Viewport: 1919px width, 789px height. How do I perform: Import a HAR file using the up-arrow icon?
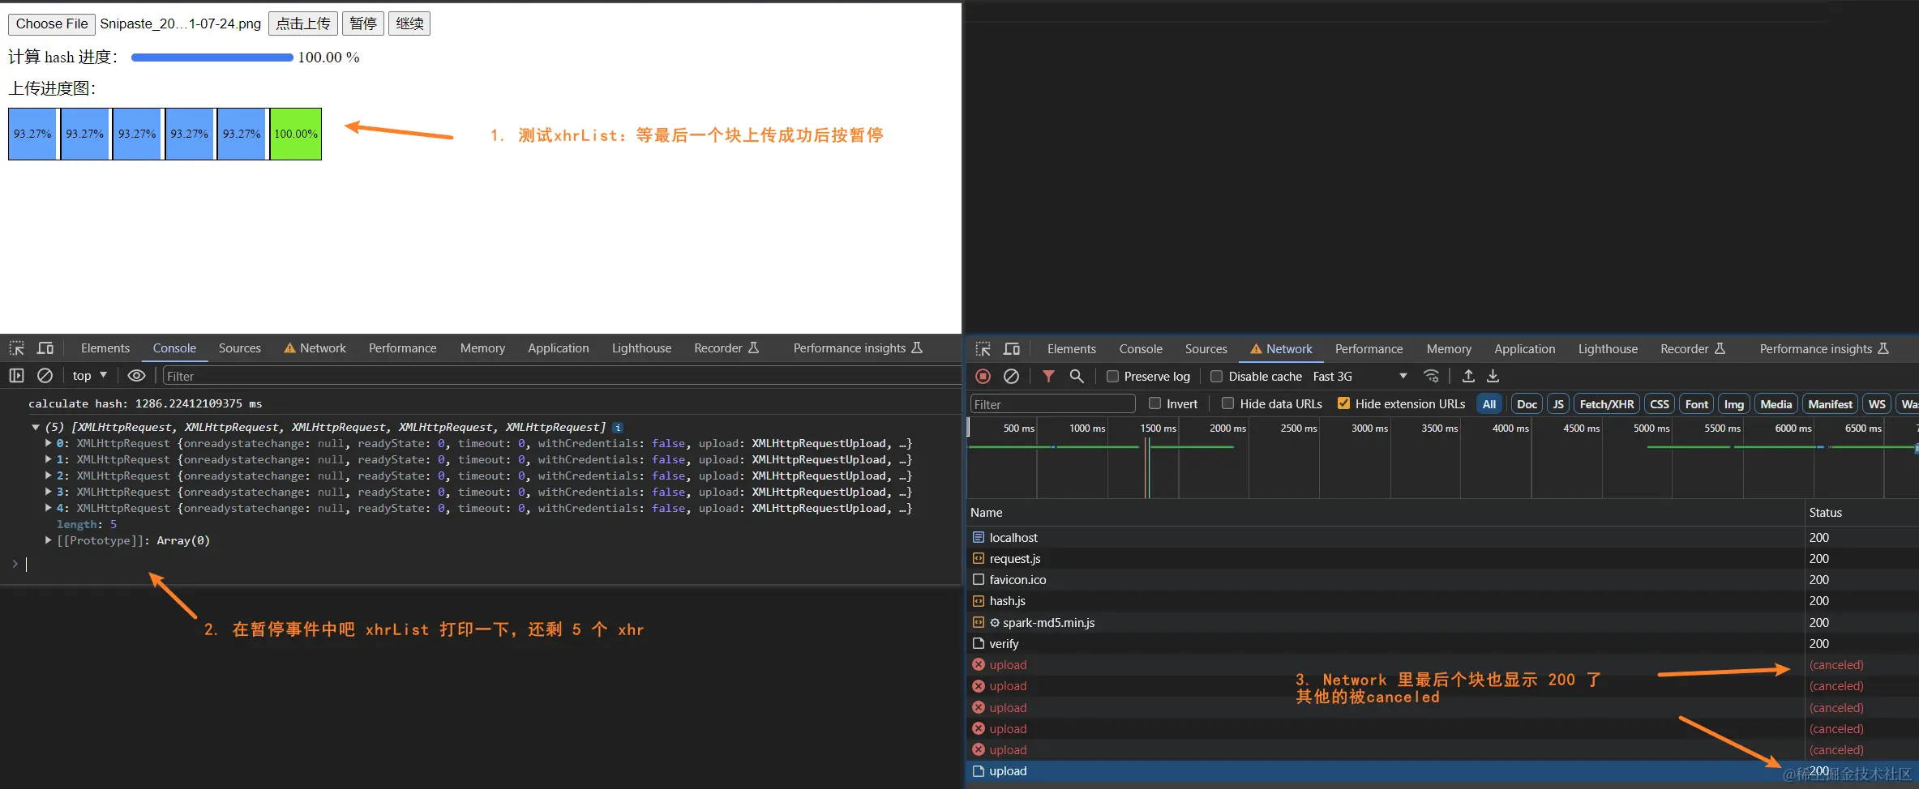pos(1468,377)
